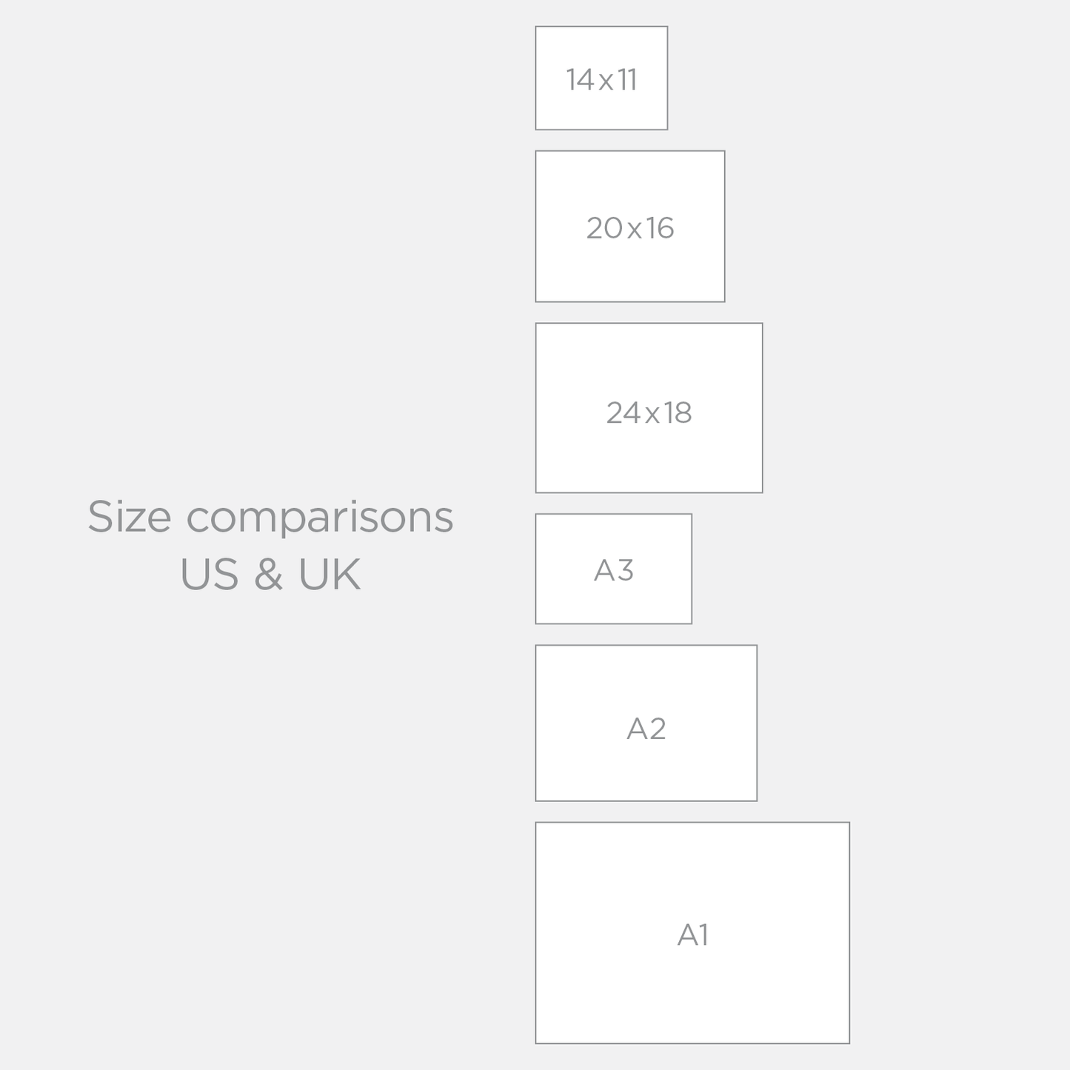Click the "14x11" label text
This screenshot has height=1070, width=1070.
(601, 80)
